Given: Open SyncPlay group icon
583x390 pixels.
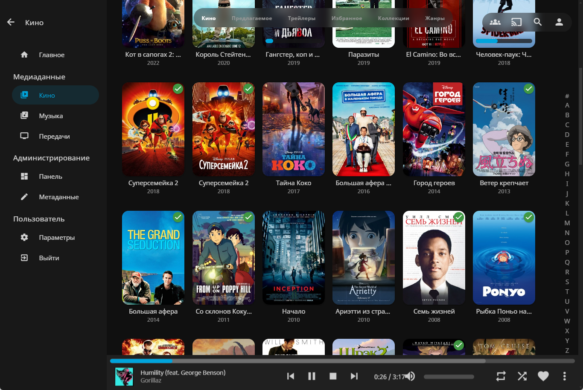Looking at the screenshot, I should 495,22.
